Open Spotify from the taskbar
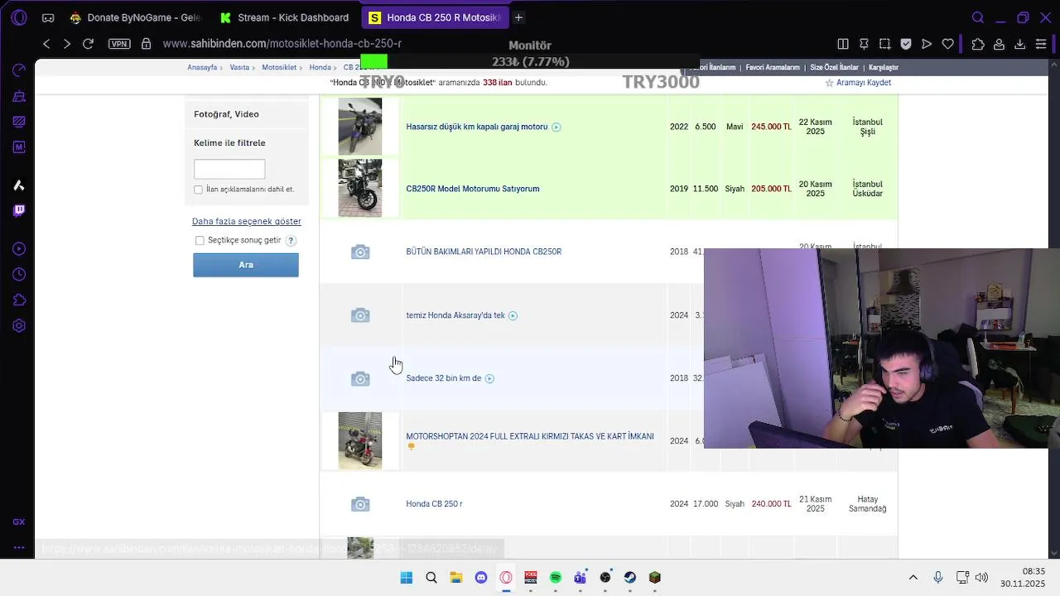The width and height of the screenshot is (1060, 596). 556,578
